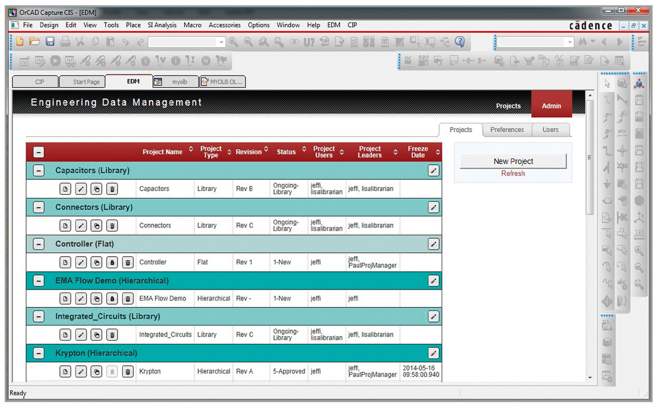Click the measure ruler 123 icon in palette
This screenshot has width=655, height=405.
coord(639,234)
